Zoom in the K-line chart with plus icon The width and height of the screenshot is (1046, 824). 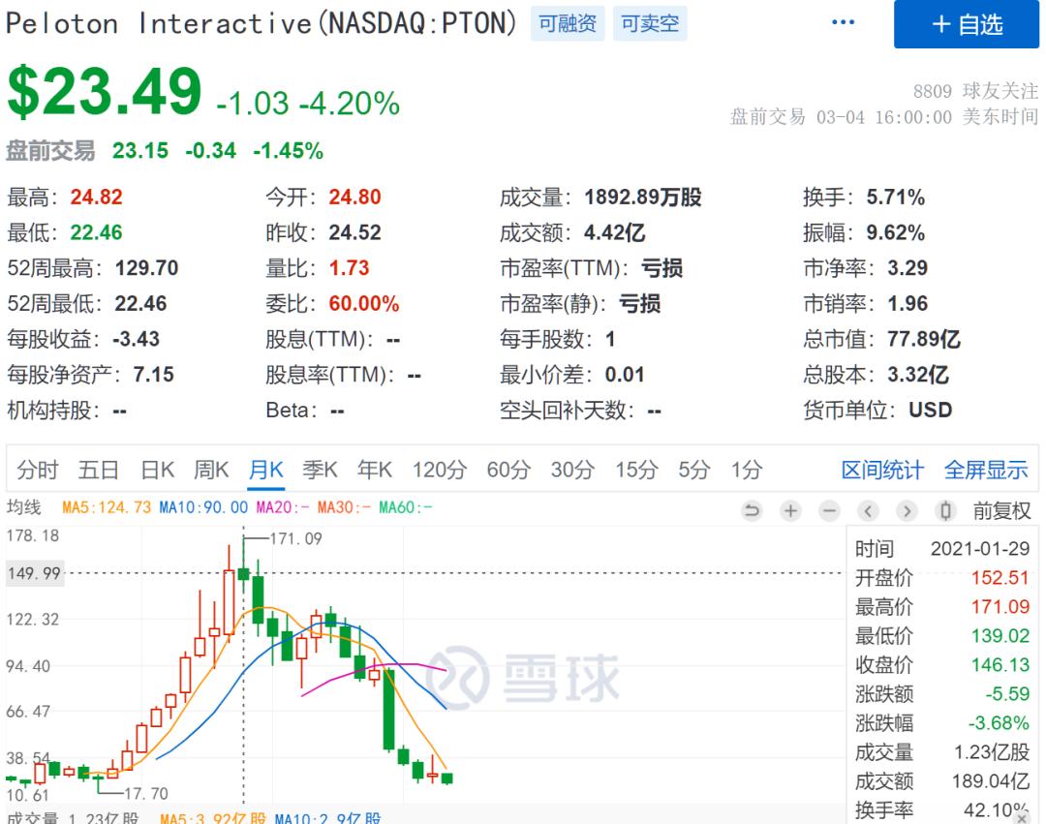(x=790, y=511)
